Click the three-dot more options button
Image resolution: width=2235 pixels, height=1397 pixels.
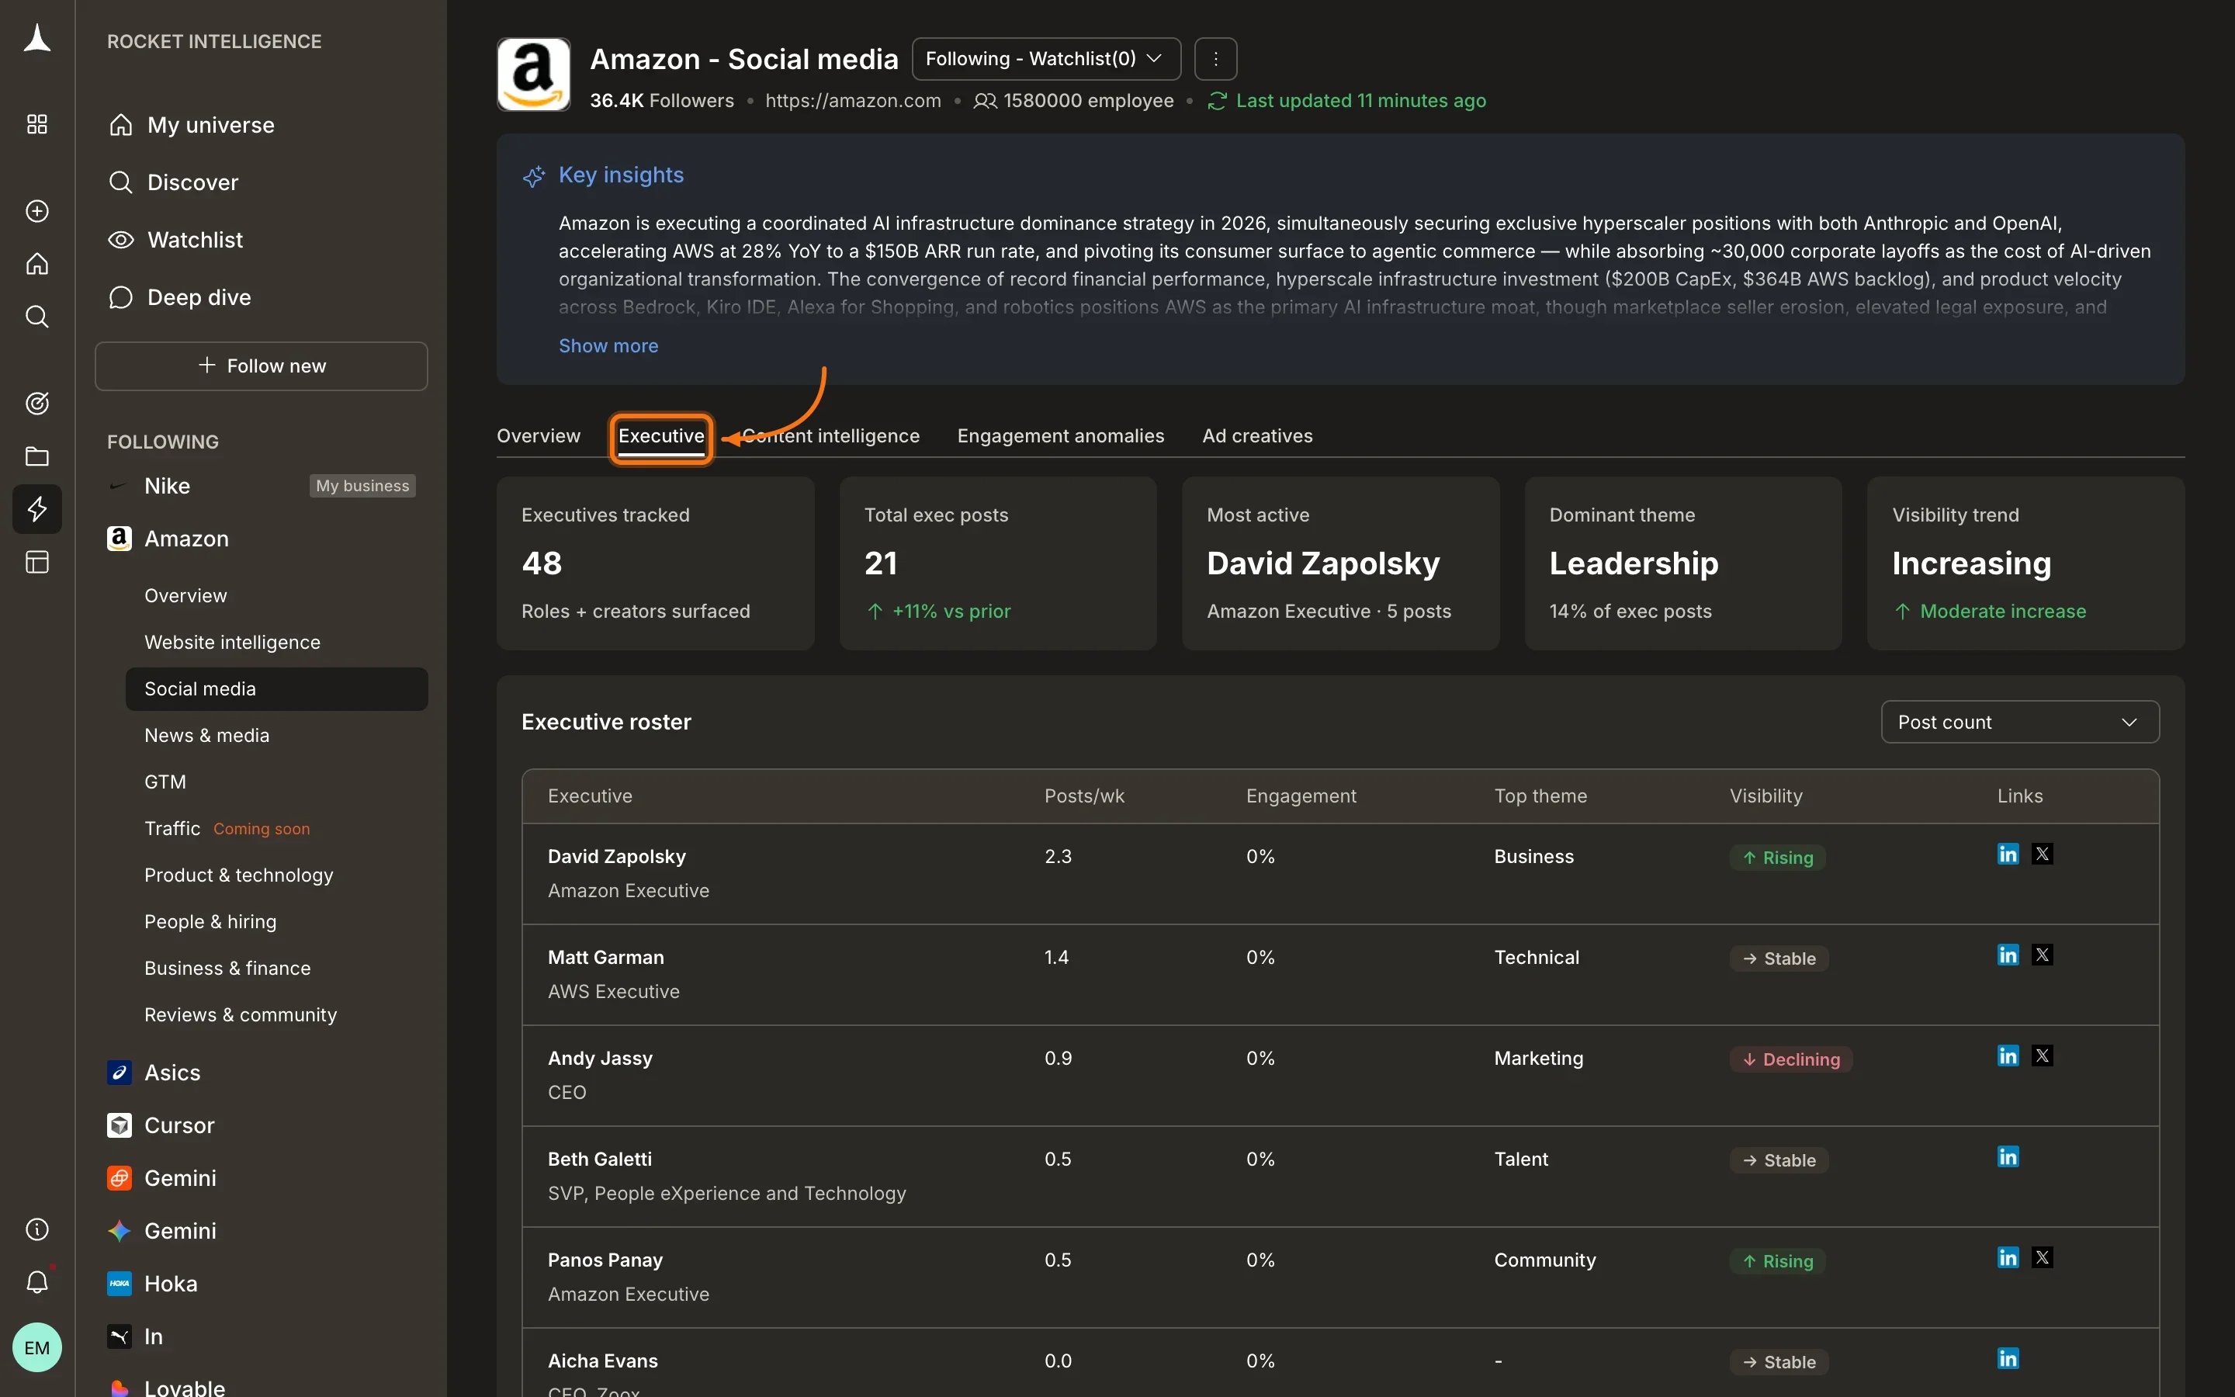pyautogui.click(x=1215, y=59)
